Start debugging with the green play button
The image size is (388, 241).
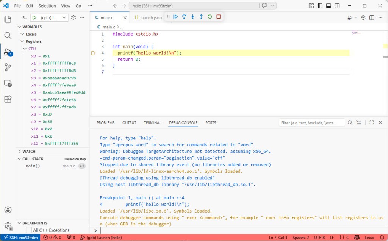click(34, 17)
